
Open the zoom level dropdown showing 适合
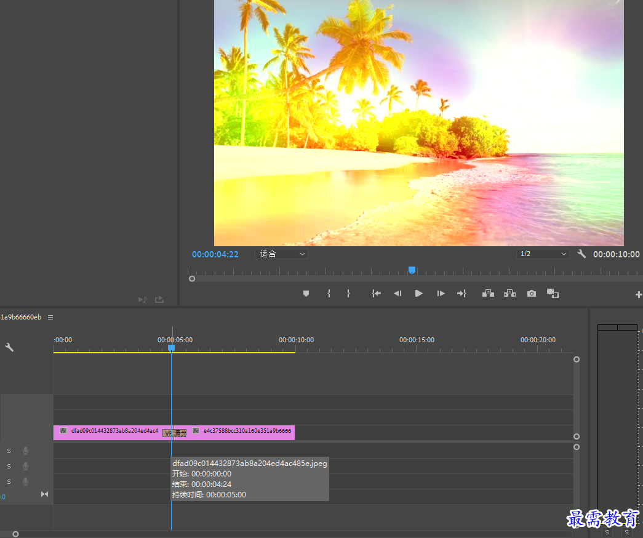pos(282,254)
